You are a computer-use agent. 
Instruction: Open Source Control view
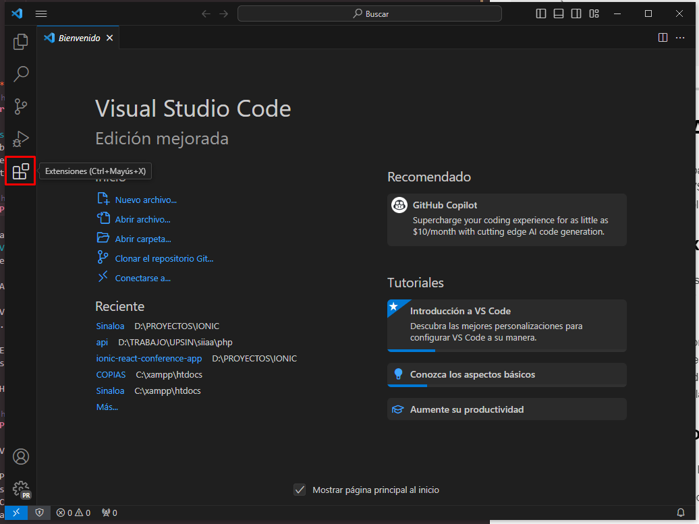pyautogui.click(x=20, y=107)
